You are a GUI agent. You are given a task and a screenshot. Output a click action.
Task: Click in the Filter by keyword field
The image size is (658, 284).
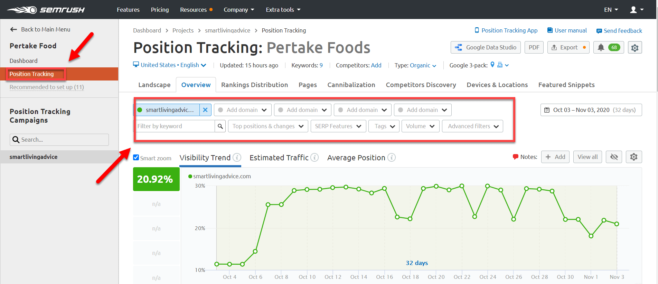point(174,126)
